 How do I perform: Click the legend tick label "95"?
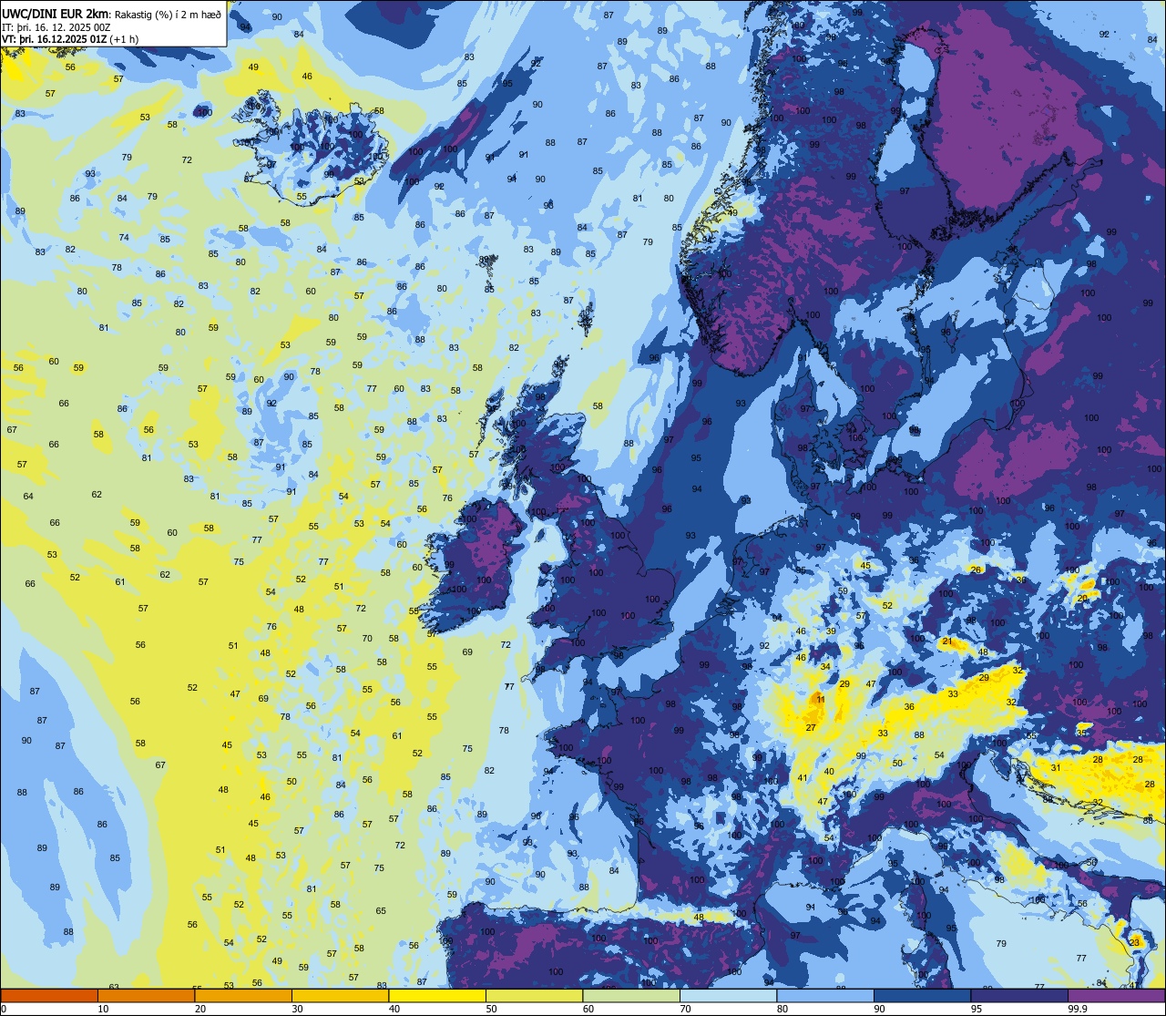point(977,1009)
